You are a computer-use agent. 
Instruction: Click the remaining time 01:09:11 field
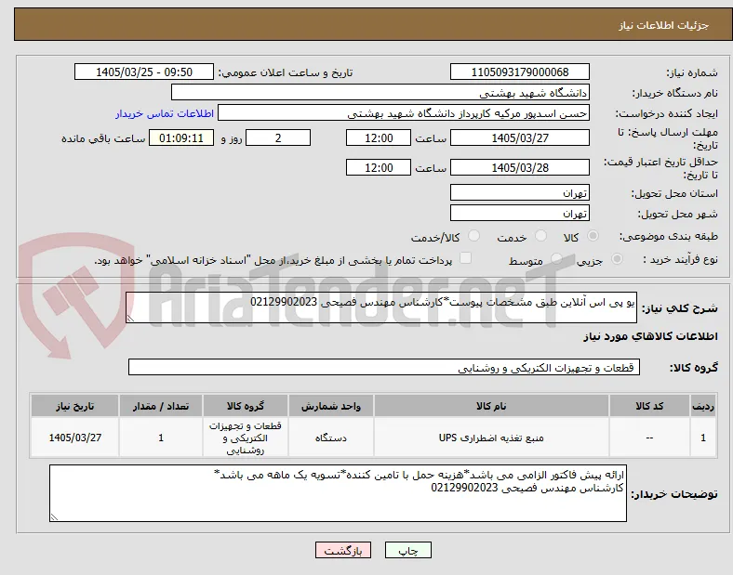[x=181, y=137]
